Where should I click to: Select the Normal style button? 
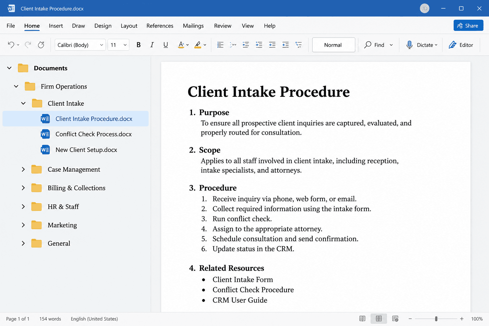[x=334, y=45]
